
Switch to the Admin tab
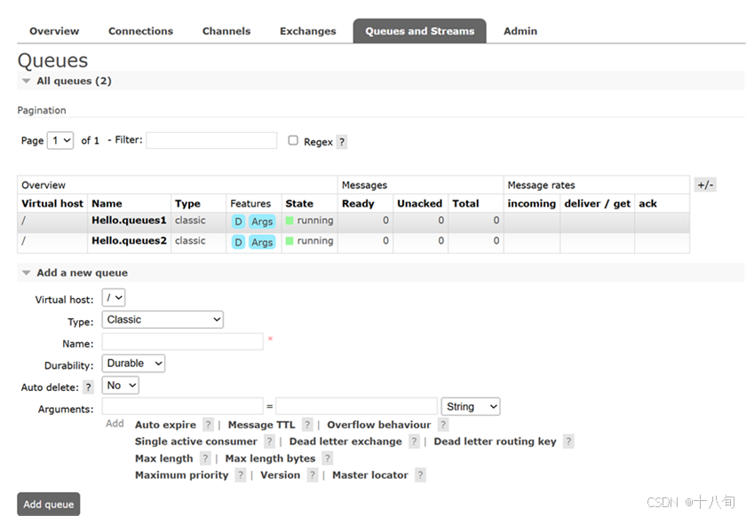coord(520,31)
